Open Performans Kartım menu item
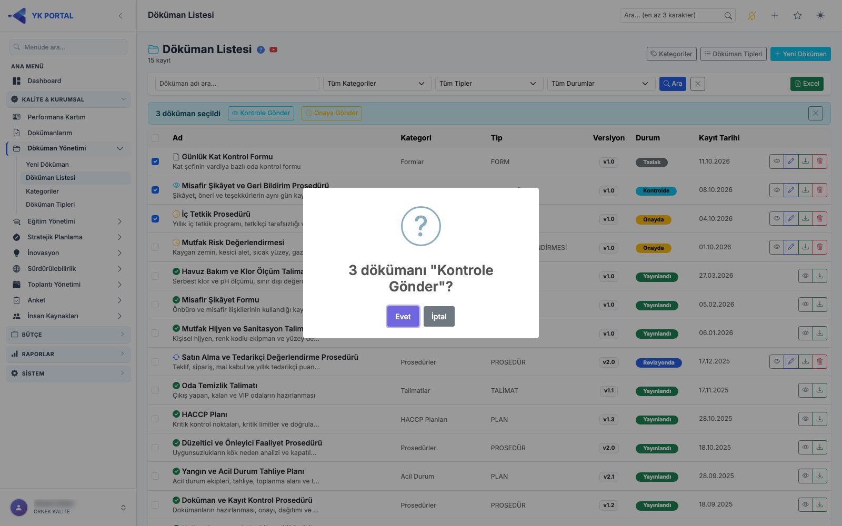This screenshot has width=842, height=526. click(68, 117)
